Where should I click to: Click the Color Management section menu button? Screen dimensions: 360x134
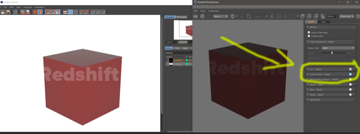point(354,42)
